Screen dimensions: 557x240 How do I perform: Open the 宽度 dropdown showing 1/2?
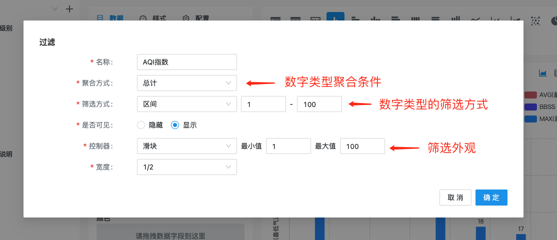pyautogui.click(x=187, y=167)
